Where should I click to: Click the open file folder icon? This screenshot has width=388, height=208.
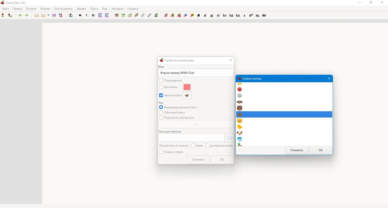point(43,15)
